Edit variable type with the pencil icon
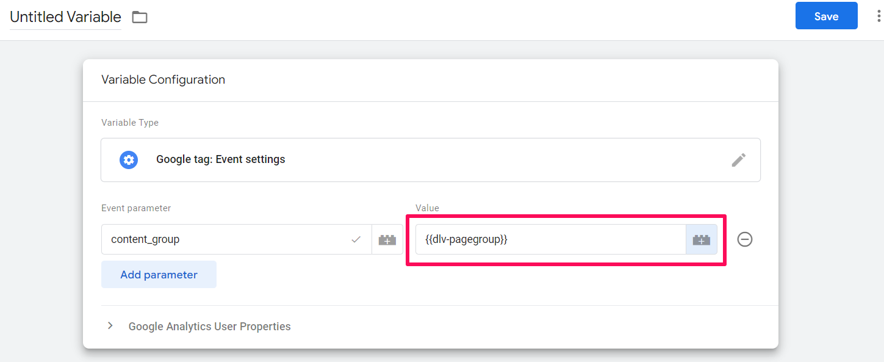The image size is (884, 362). point(738,160)
